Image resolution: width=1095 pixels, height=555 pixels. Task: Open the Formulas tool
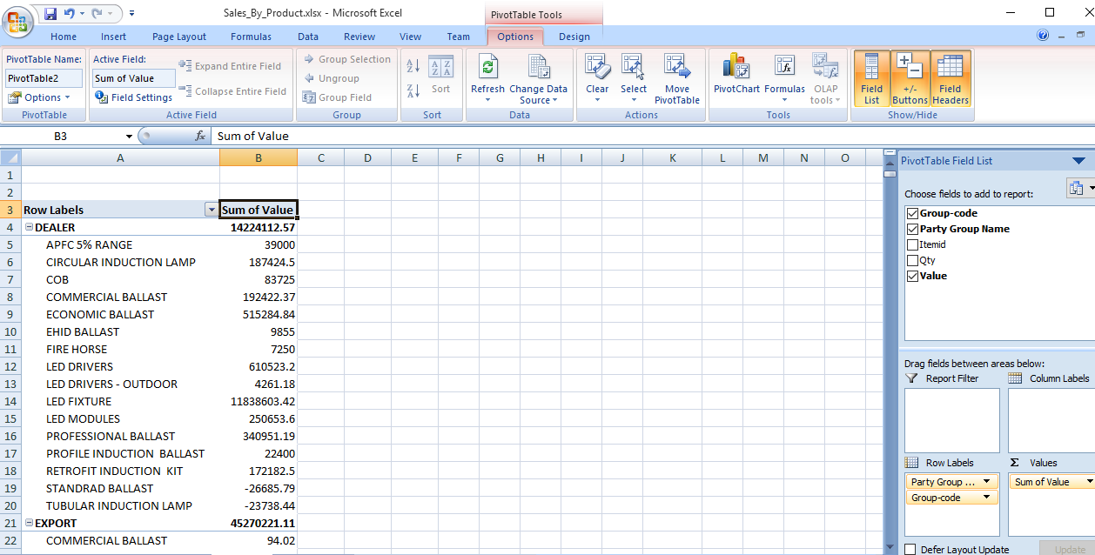[x=784, y=78]
